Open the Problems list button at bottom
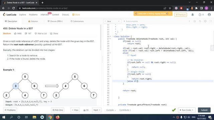The height and width of the screenshot is (120, 214). [x=10, y=110]
